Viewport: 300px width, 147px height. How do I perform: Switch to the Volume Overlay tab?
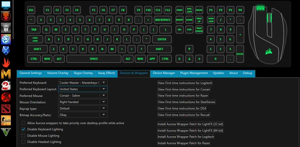click(x=58, y=73)
